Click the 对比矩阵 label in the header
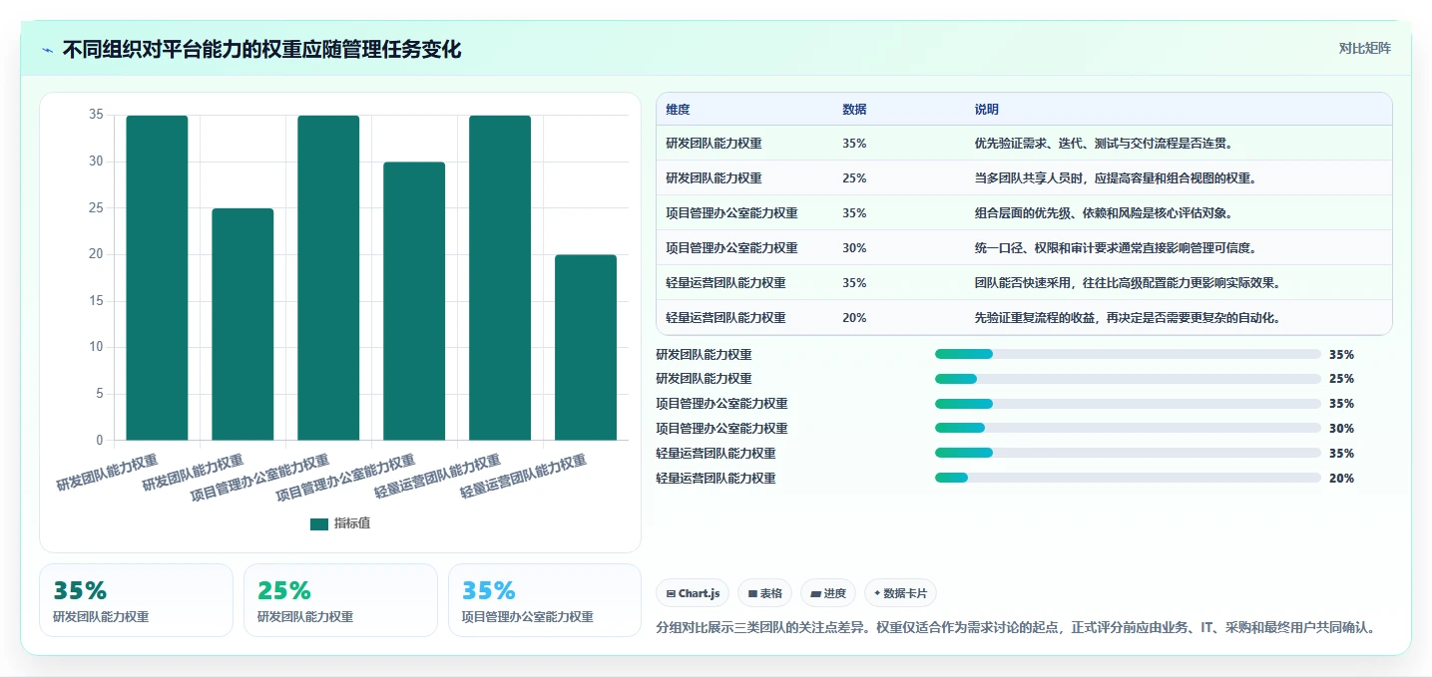This screenshot has height=677, width=1432. (x=1364, y=48)
